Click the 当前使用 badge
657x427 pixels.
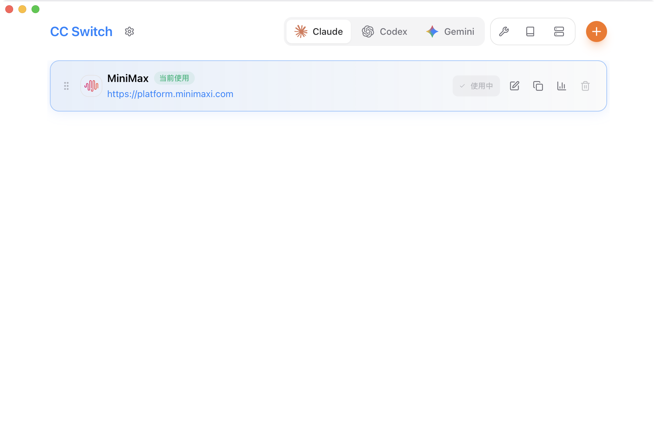point(174,78)
